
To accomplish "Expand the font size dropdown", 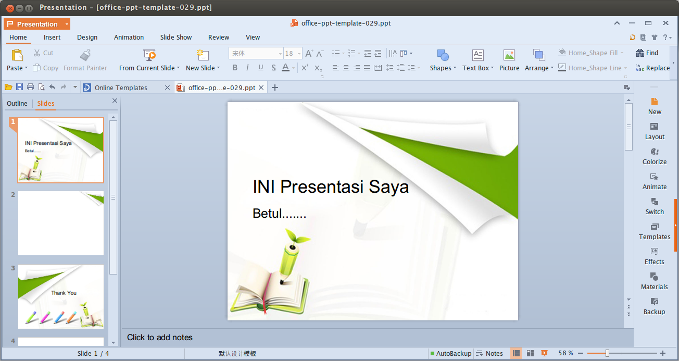I will click(298, 53).
